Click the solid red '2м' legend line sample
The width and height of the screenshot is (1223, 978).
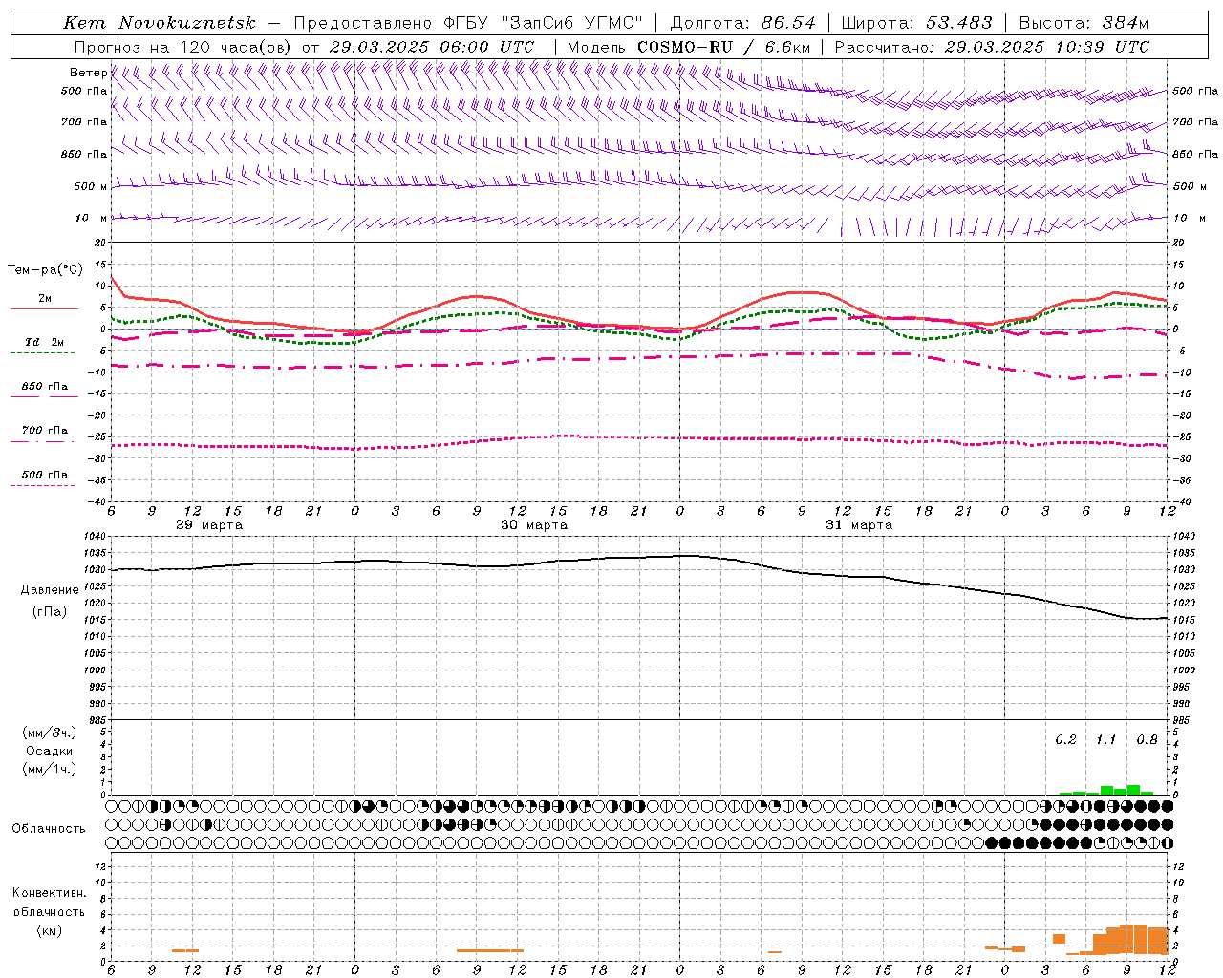pyautogui.click(x=44, y=308)
